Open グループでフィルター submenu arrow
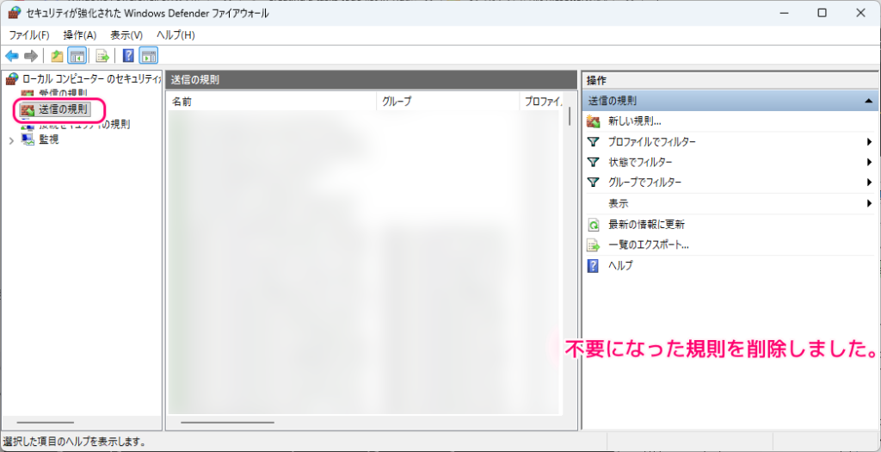881x452 pixels. point(869,183)
